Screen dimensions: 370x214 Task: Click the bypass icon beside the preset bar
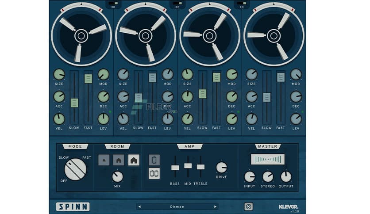248,206
